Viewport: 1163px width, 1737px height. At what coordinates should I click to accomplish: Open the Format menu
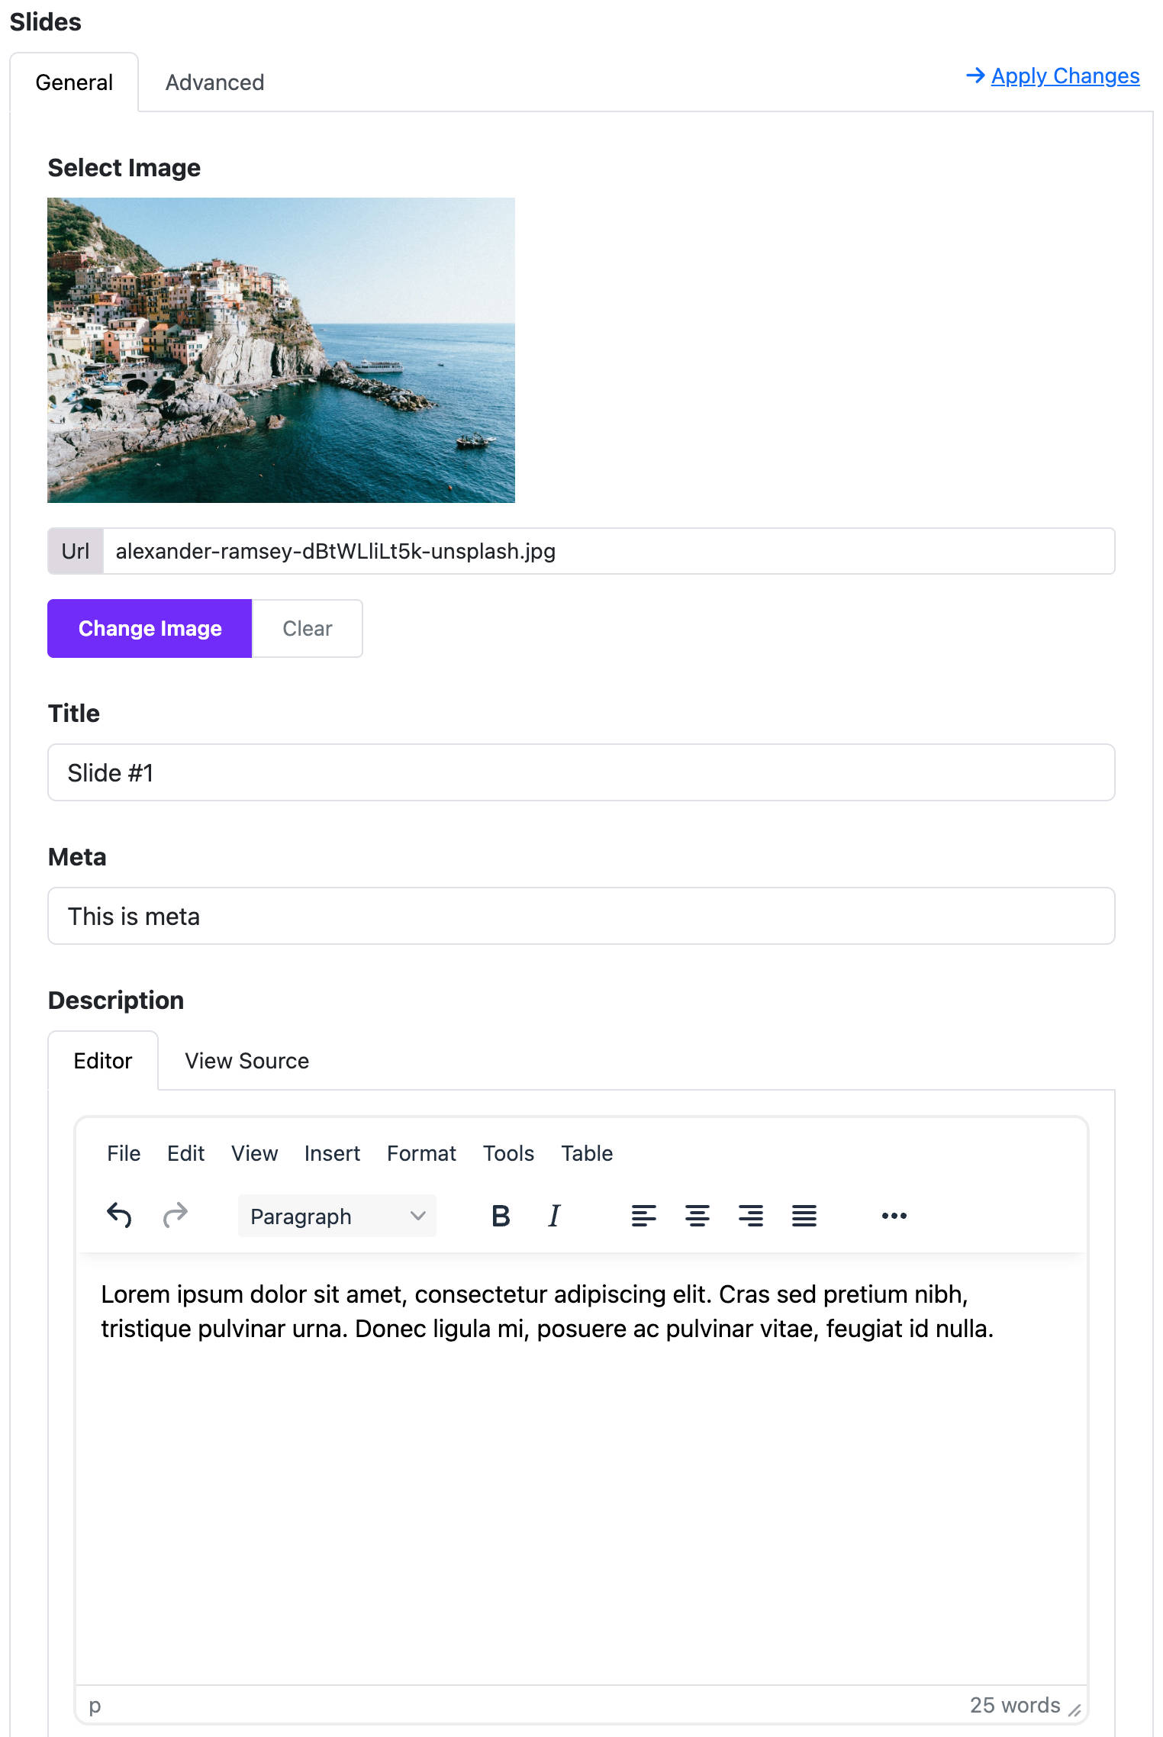coord(421,1153)
